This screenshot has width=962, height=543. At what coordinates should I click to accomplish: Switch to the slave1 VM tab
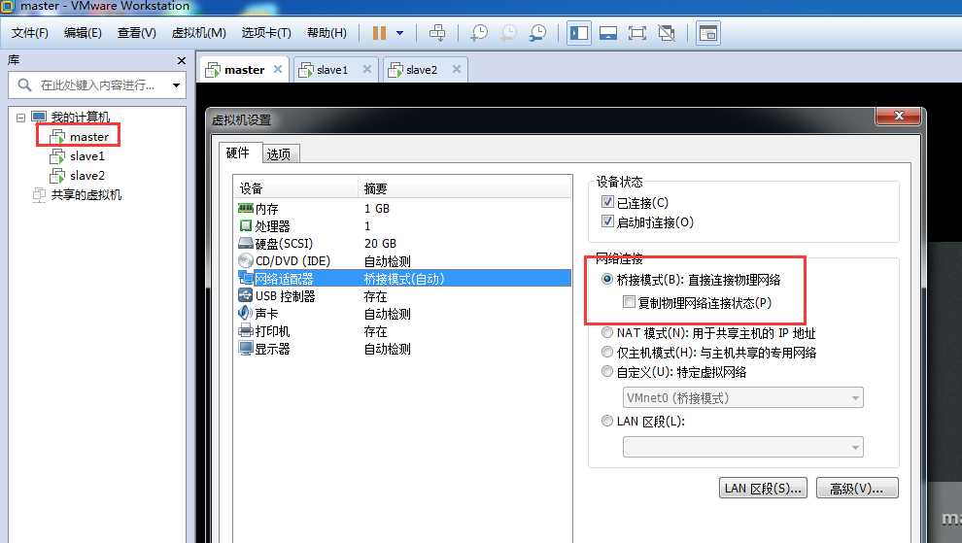point(332,70)
